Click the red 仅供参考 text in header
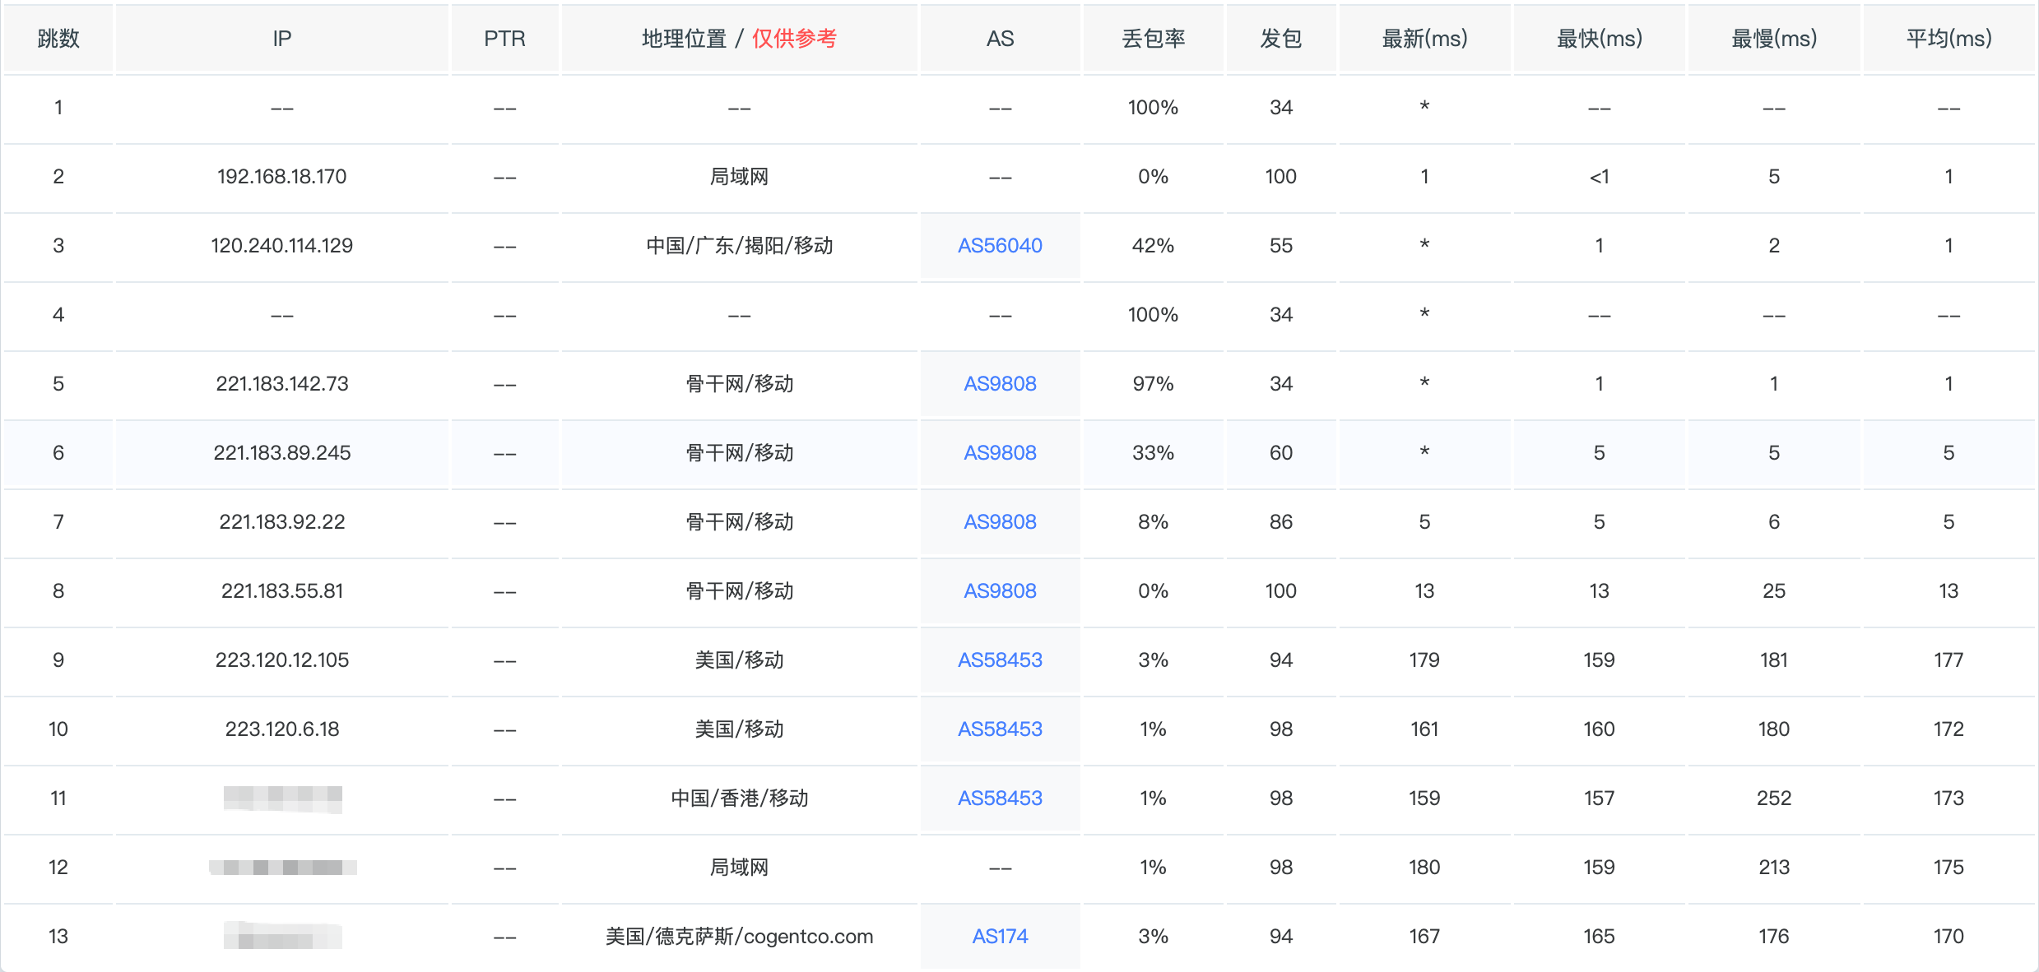The image size is (2039, 972). click(x=794, y=39)
